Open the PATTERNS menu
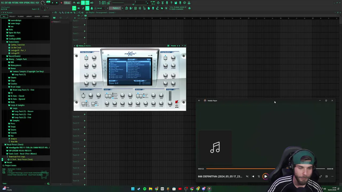The height and width of the screenshot is (192, 342). (x=15, y=3)
